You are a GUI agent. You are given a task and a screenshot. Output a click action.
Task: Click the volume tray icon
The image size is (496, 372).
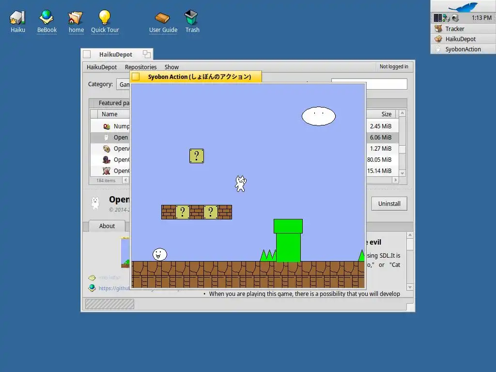[455, 18]
